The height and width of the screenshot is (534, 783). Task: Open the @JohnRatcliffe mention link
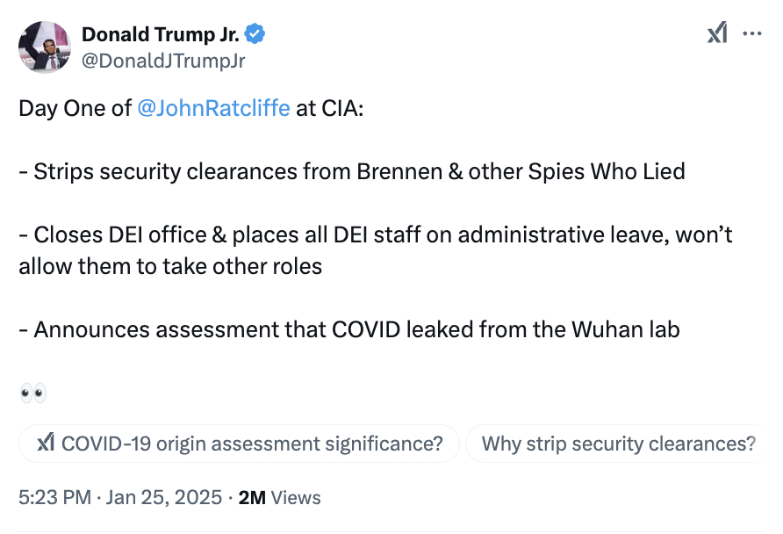click(213, 110)
